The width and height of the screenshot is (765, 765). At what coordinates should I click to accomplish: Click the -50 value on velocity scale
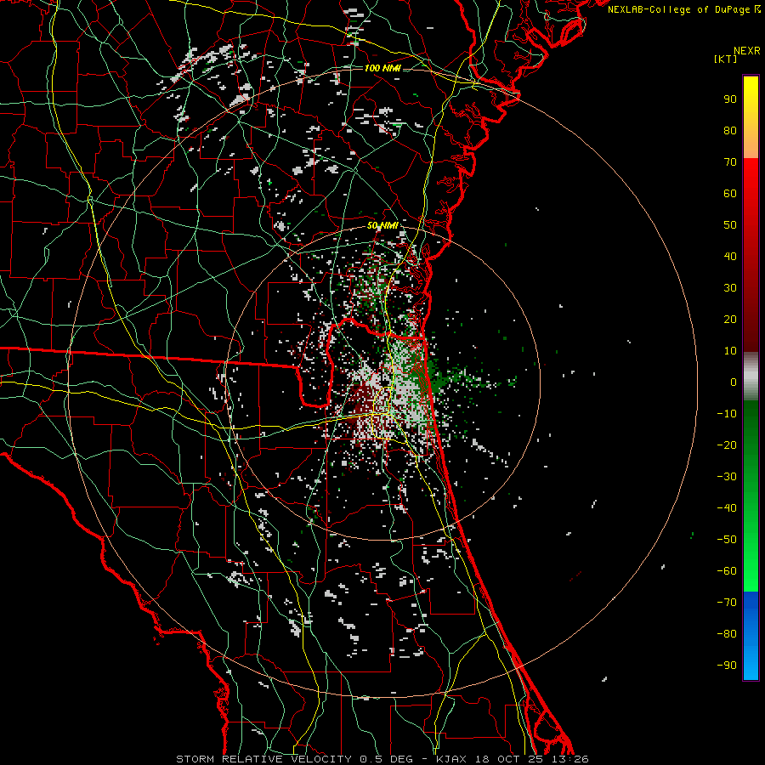(727, 540)
